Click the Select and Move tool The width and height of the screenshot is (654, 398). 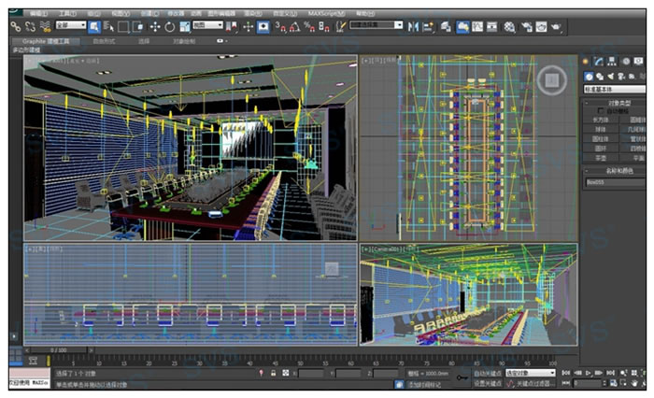(x=154, y=26)
